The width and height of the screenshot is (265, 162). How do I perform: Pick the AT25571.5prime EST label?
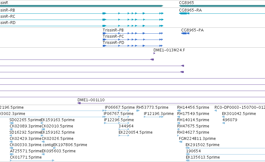26,151
